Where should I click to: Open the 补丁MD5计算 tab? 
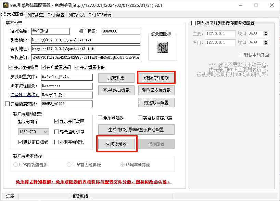[100, 15]
